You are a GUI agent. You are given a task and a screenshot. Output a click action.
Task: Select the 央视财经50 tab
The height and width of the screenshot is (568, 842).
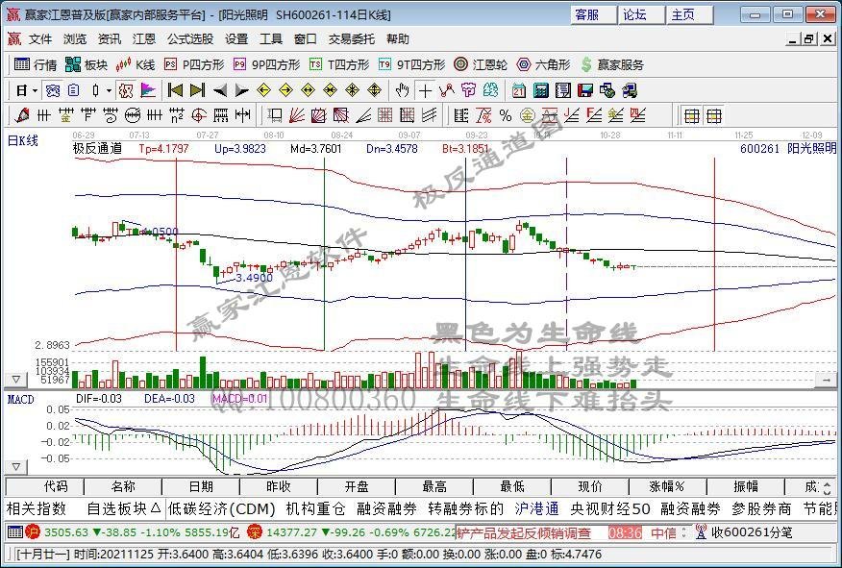click(610, 508)
